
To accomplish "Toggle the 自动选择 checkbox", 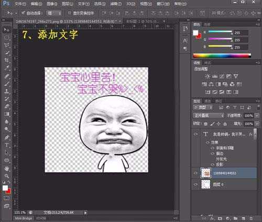I will [x=23, y=13].
